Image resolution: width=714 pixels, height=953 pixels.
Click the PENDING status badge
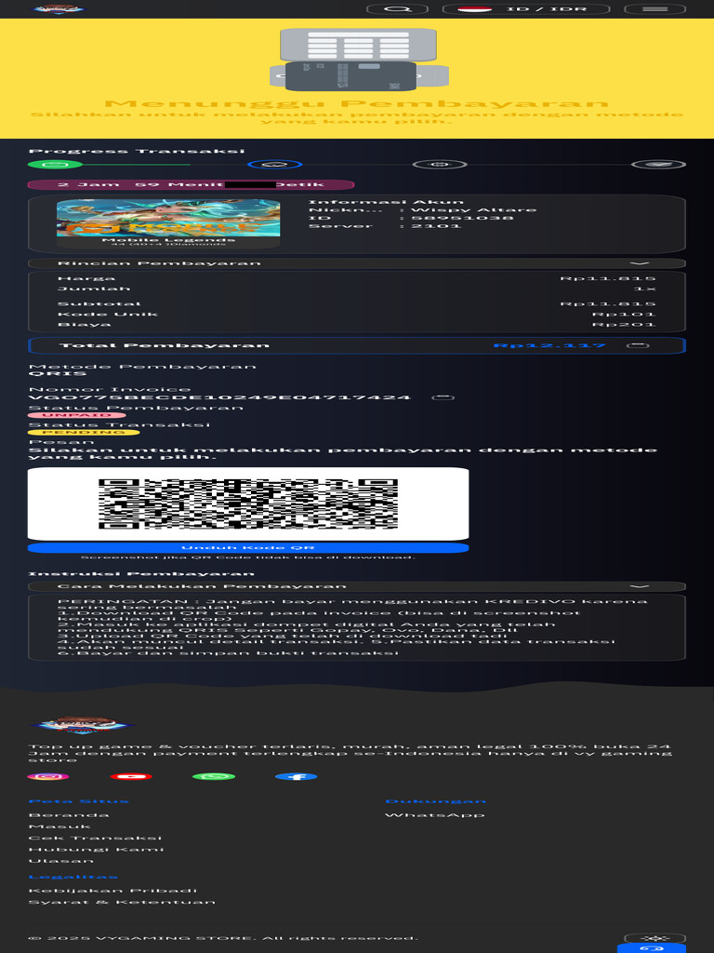[84, 432]
